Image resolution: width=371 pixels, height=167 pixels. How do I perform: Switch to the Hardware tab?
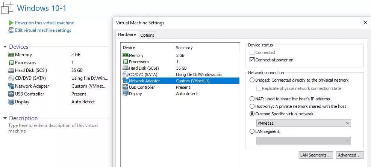click(127, 34)
